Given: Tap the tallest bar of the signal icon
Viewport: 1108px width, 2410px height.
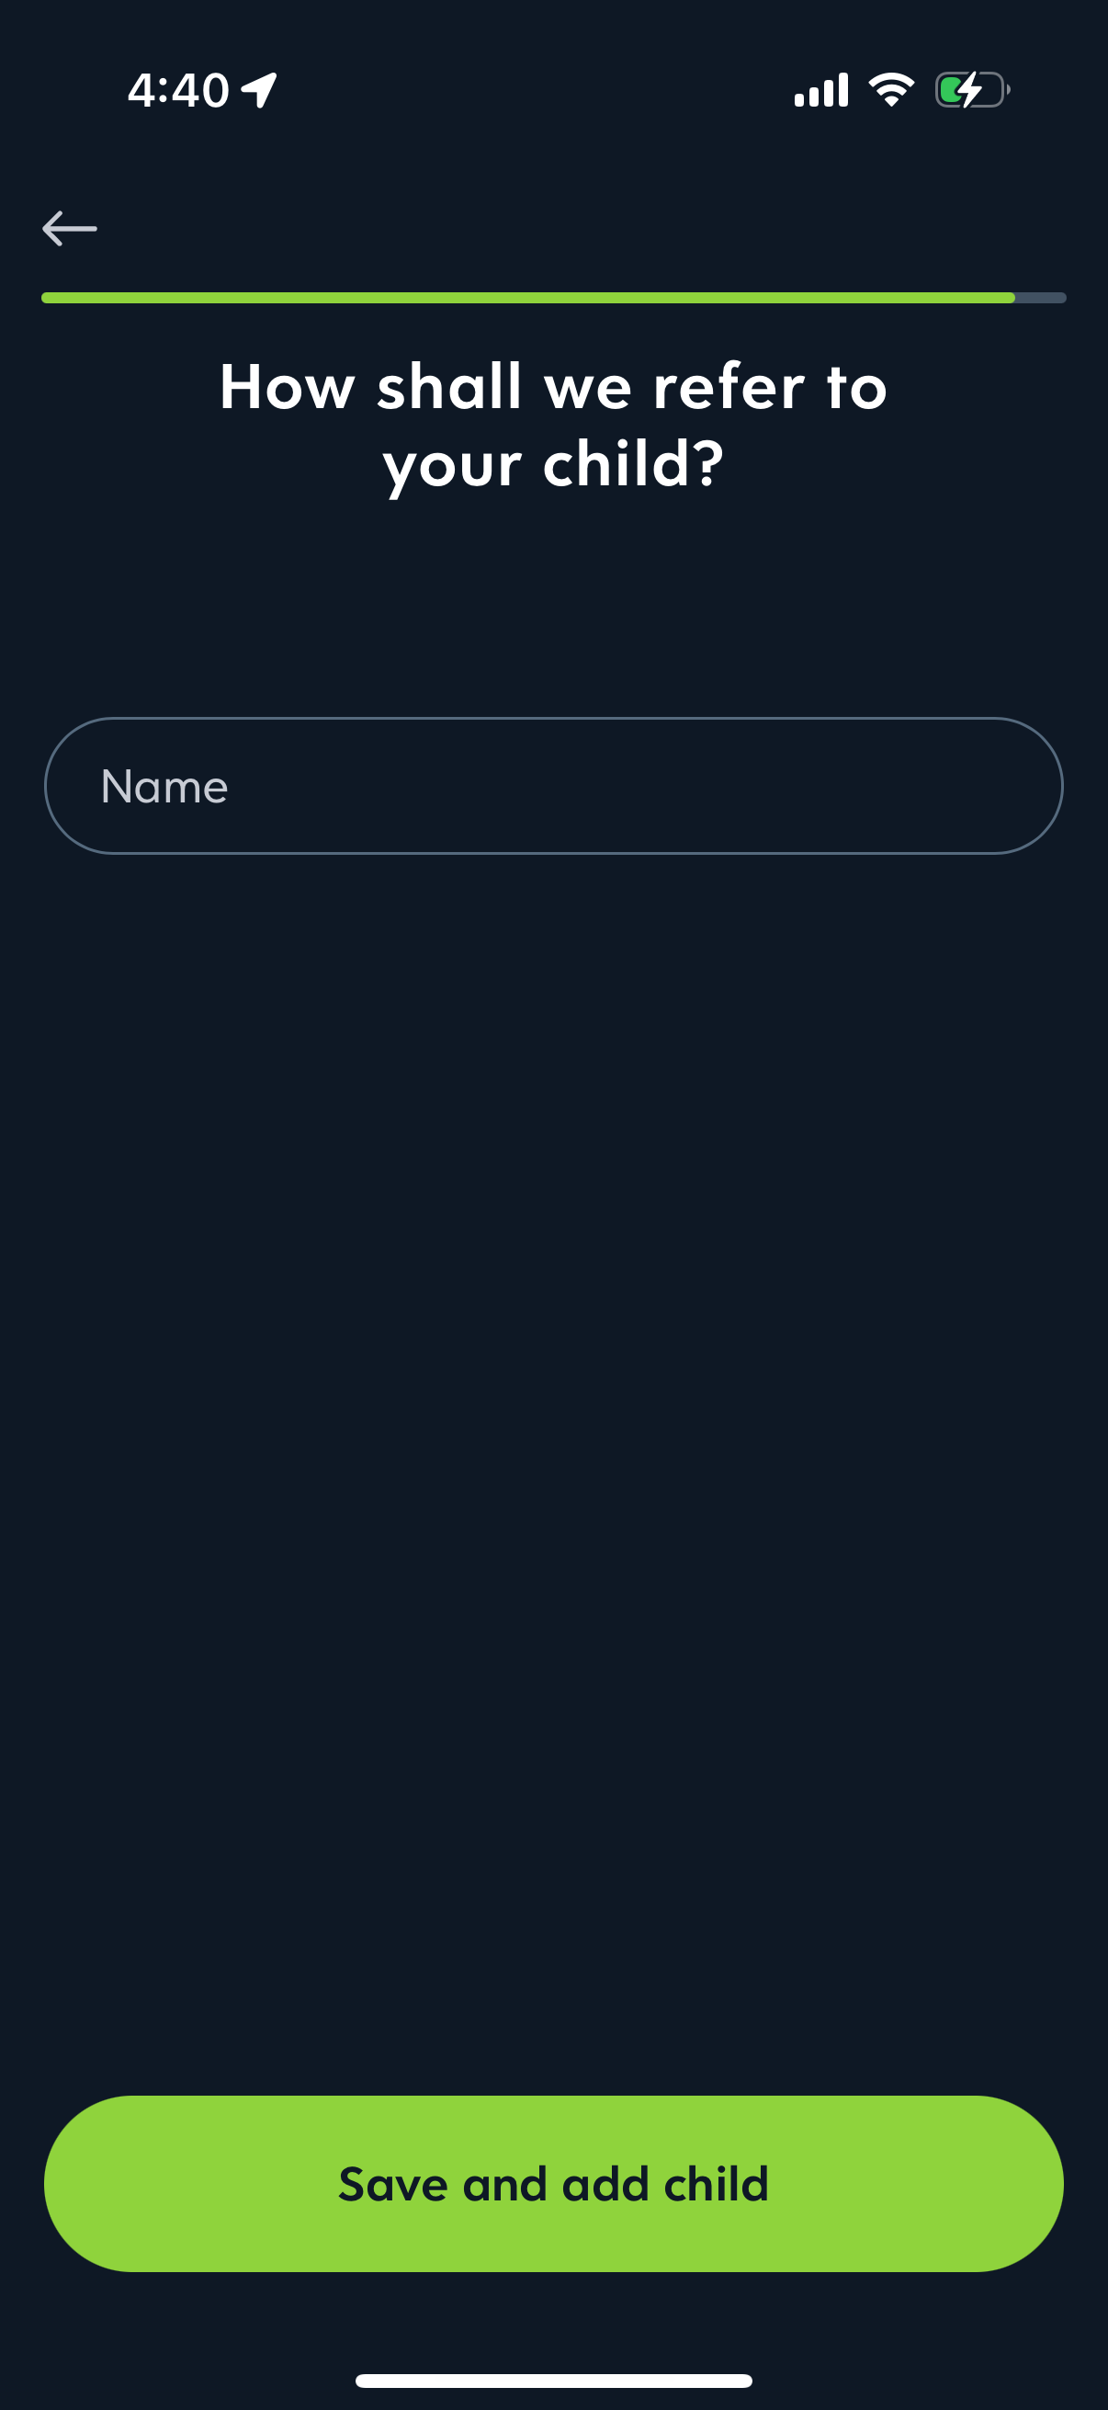Looking at the screenshot, I should coord(843,90).
